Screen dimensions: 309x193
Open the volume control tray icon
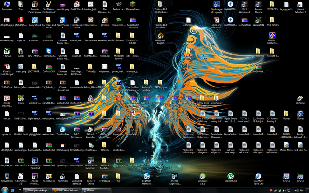(x=284, y=190)
